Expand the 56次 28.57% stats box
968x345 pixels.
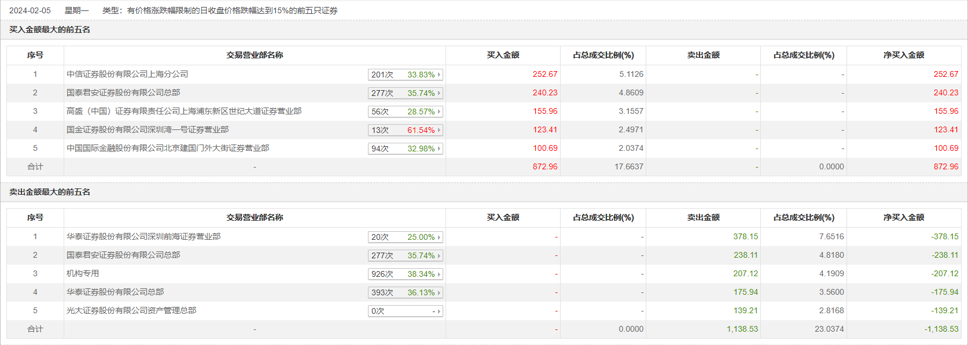(405, 112)
